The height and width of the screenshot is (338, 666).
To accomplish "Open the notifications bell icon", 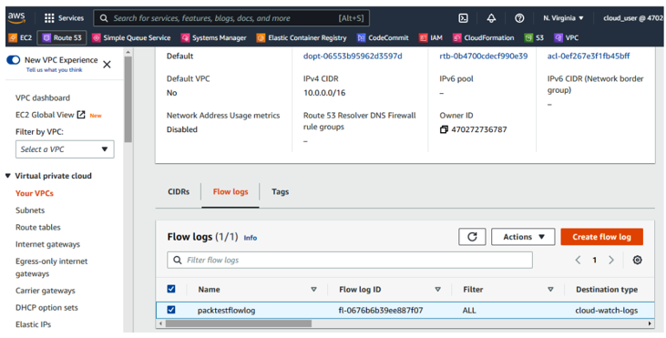I will click(491, 18).
